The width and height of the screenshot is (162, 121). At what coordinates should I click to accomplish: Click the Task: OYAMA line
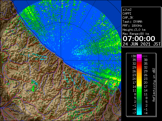coord(132,22)
